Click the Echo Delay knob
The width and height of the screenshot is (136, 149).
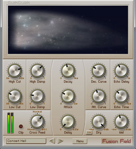click(x=121, y=71)
